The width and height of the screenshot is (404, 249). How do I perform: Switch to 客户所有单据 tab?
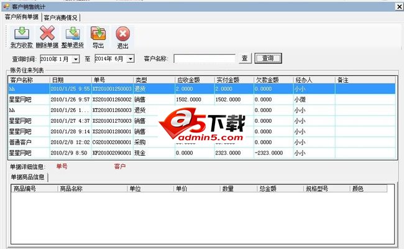click(21, 17)
